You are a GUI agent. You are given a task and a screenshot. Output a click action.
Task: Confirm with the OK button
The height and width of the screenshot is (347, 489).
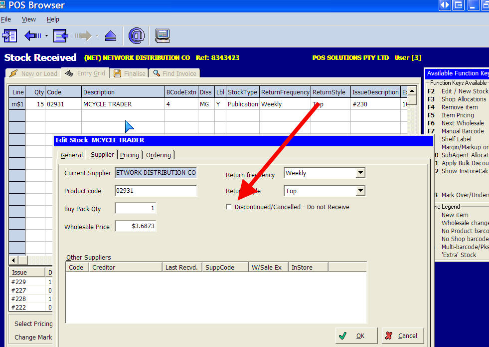(356, 336)
